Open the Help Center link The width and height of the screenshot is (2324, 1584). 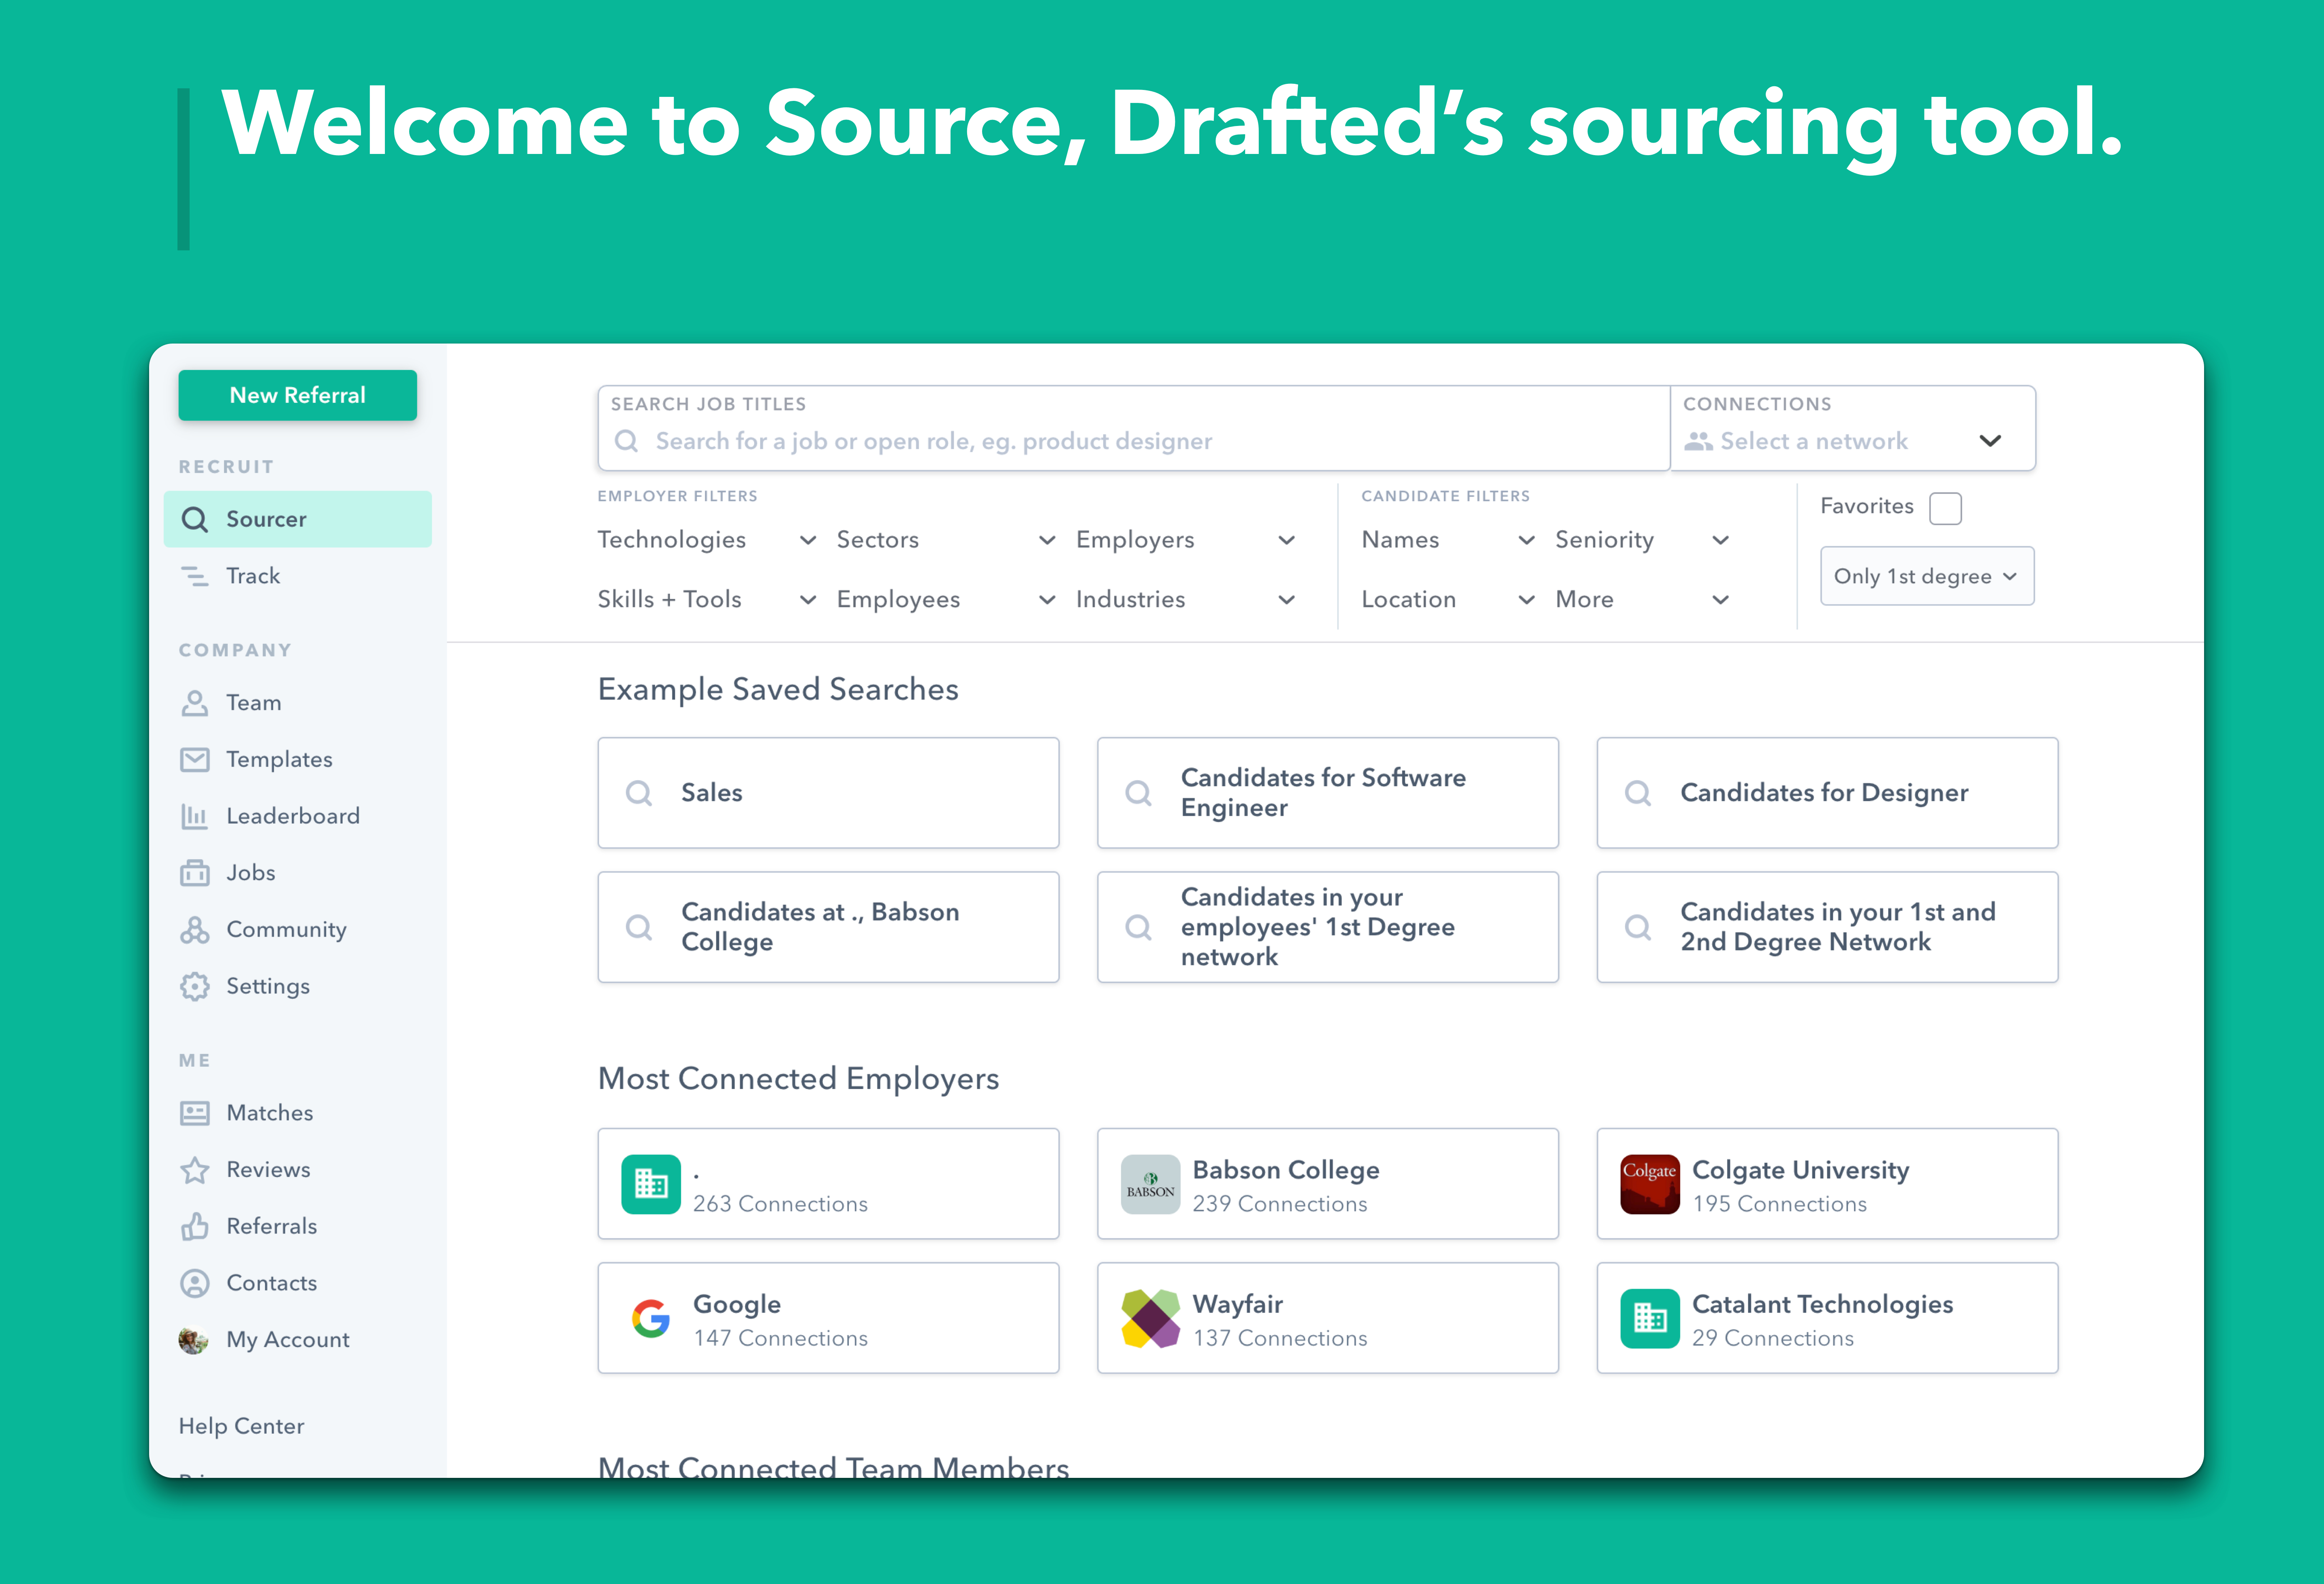[x=242, y=1427]
